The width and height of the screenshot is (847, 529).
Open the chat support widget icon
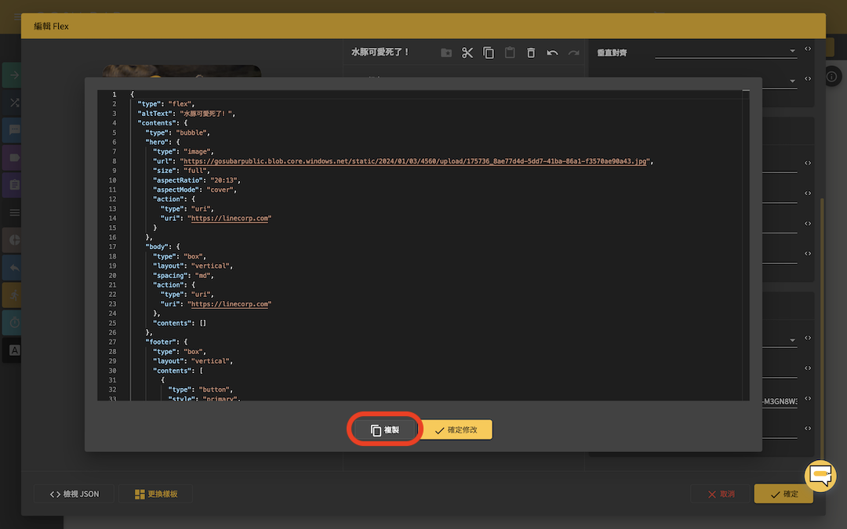tap(820, 476)
